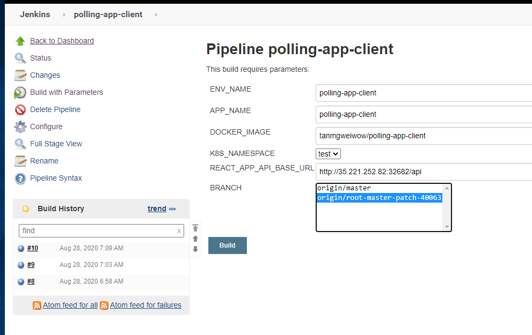Expand the polling-app-client breadcrumb arrow

click(156, 14)
